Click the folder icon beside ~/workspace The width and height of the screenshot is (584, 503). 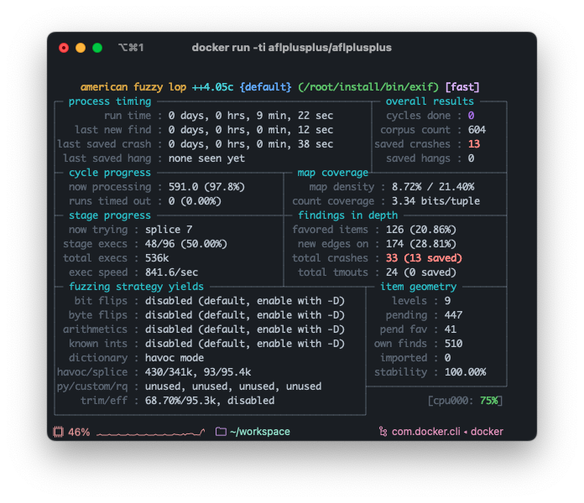point(221,432)
